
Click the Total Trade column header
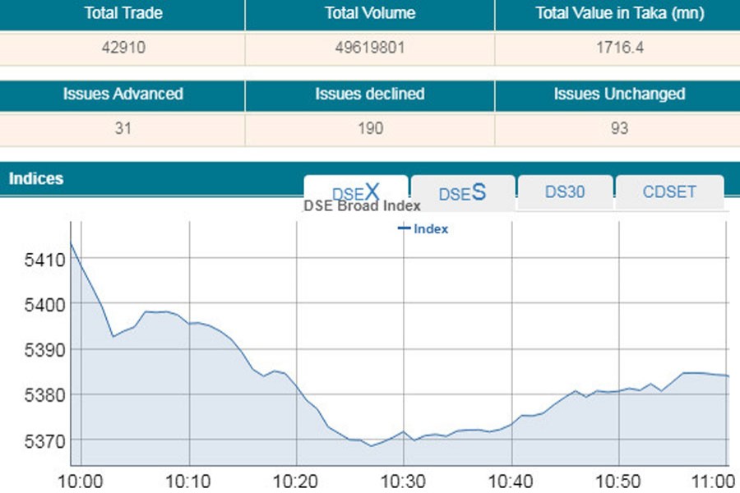point(123,13)
